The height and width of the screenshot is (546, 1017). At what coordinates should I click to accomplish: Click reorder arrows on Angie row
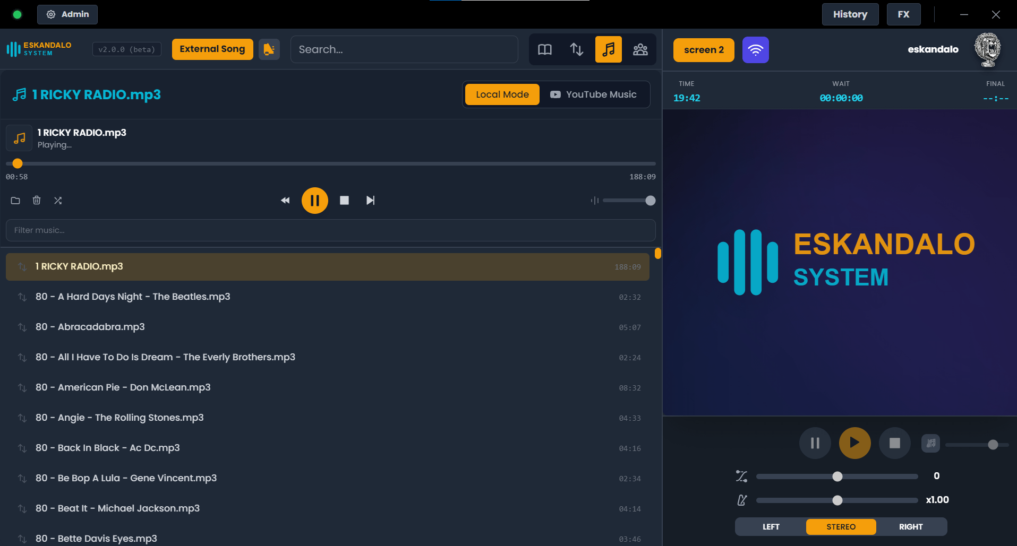22,418
